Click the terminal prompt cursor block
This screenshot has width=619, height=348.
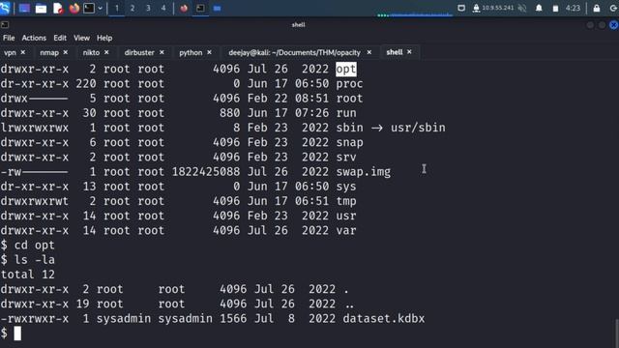coord(17,333)
